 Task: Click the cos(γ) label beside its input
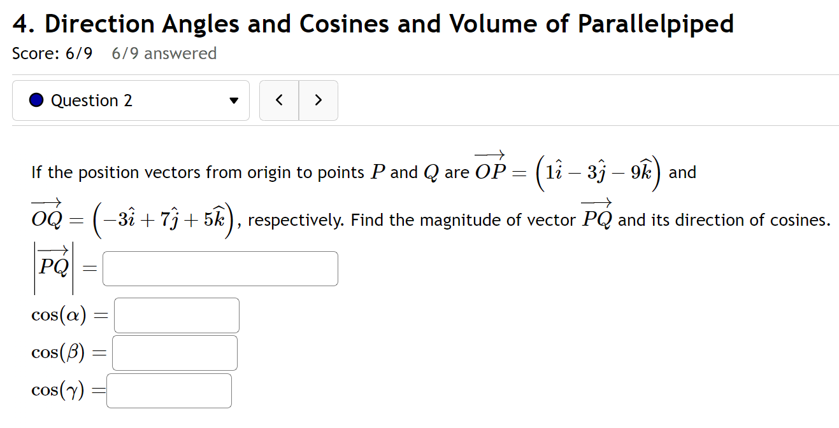pyautogui.click(x=56, y=390)
